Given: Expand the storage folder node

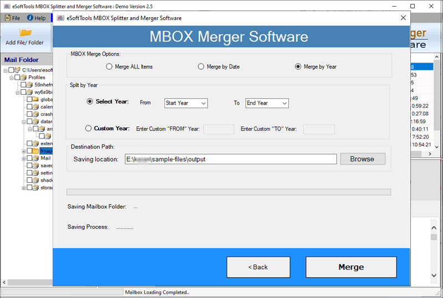Looking at the screenshot, I should click(24, 188).
